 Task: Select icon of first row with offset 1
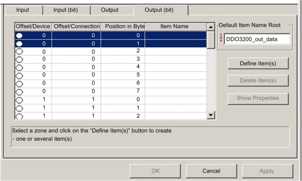19,99
